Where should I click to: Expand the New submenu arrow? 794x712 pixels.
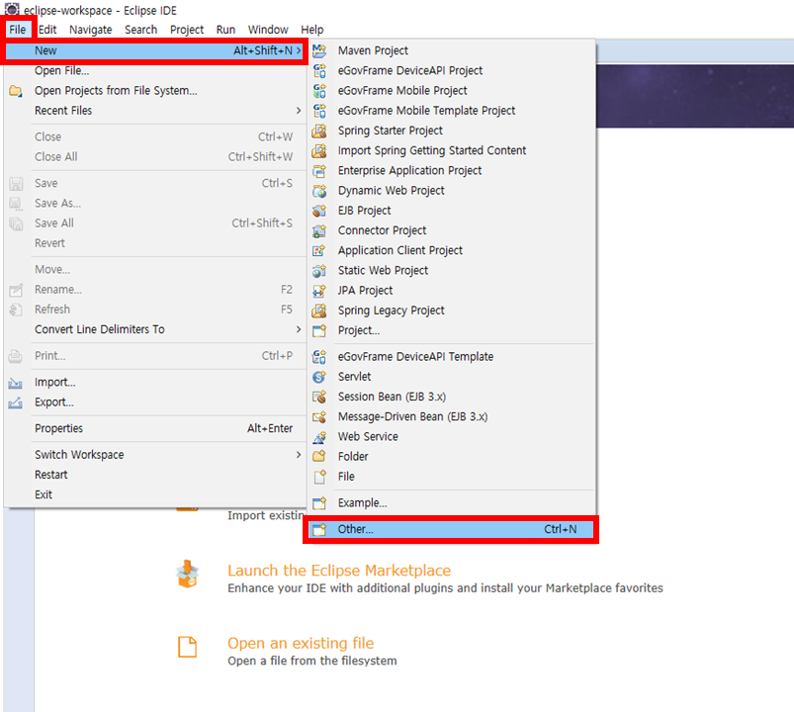[299, 50]
